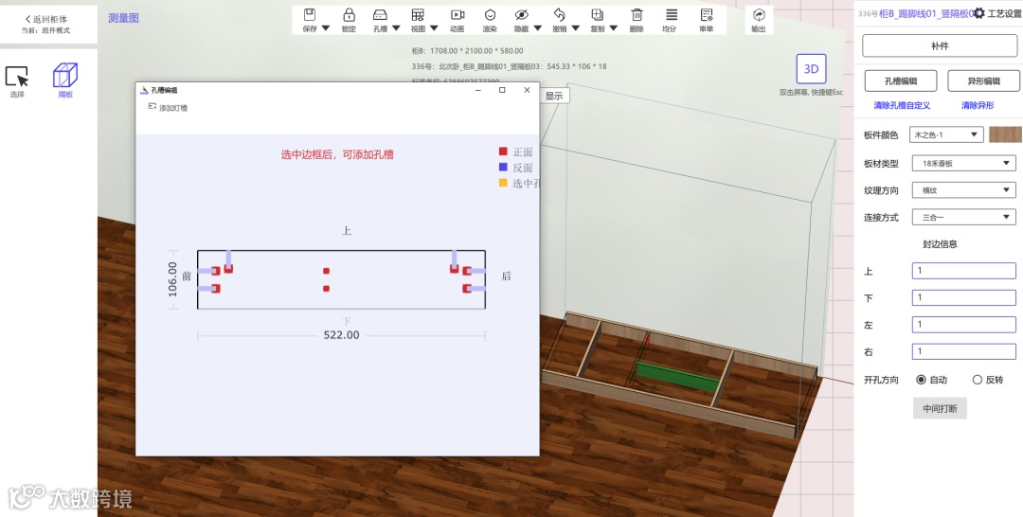Open the 纹理方向 dropdown 横纹

(x=963, y=190)
